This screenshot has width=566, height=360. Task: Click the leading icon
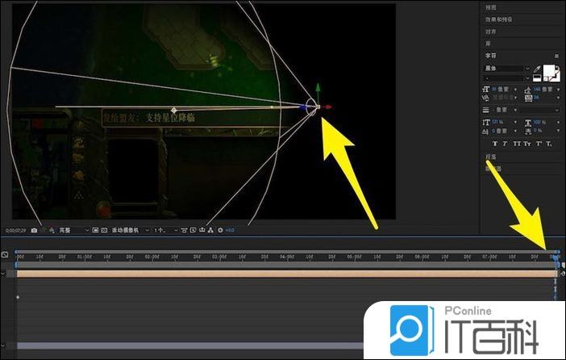coord(528,90)
